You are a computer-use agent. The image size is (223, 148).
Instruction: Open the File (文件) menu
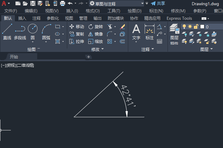point(11,11)
